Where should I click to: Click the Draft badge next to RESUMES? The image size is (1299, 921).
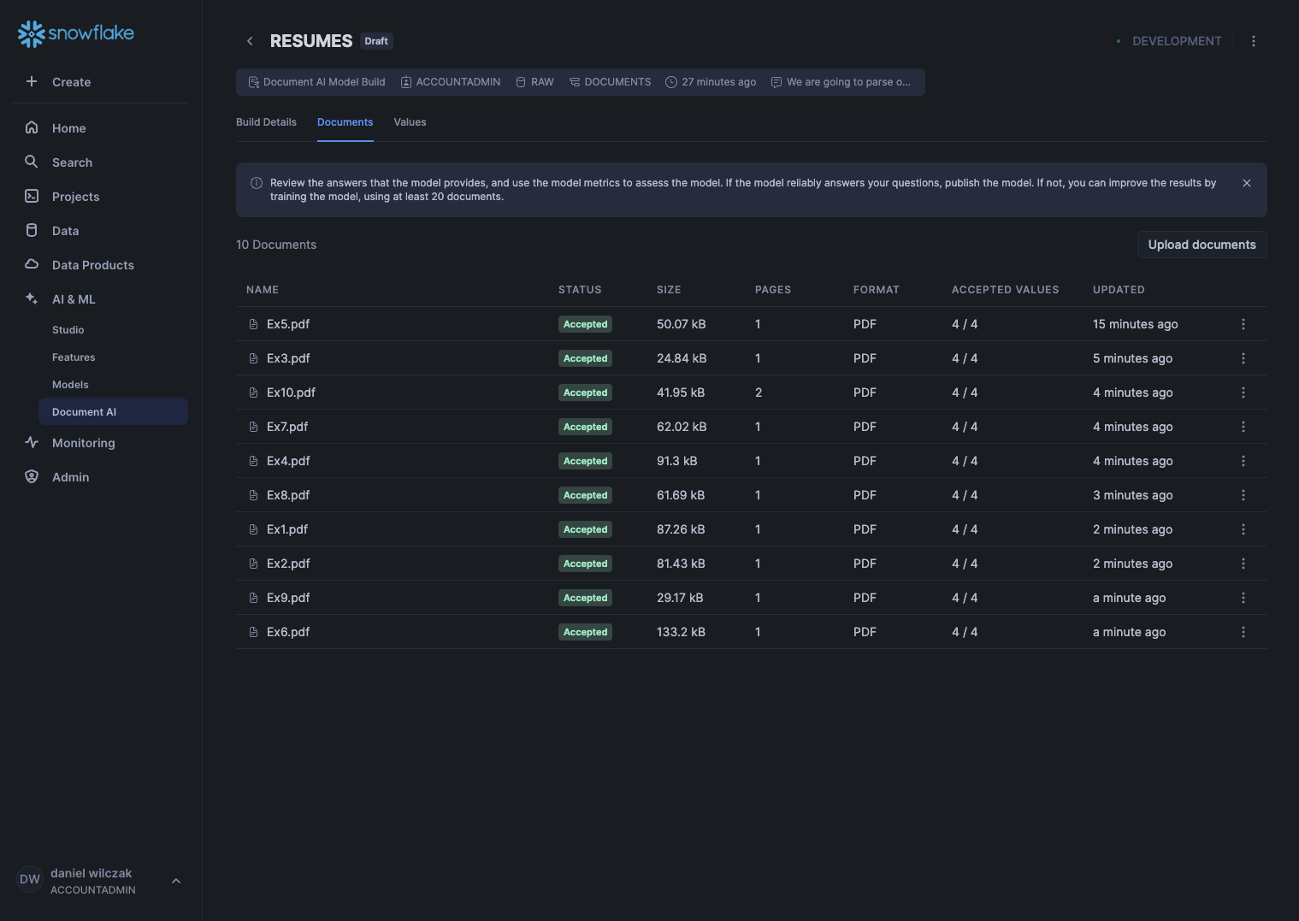click(376, 41)
